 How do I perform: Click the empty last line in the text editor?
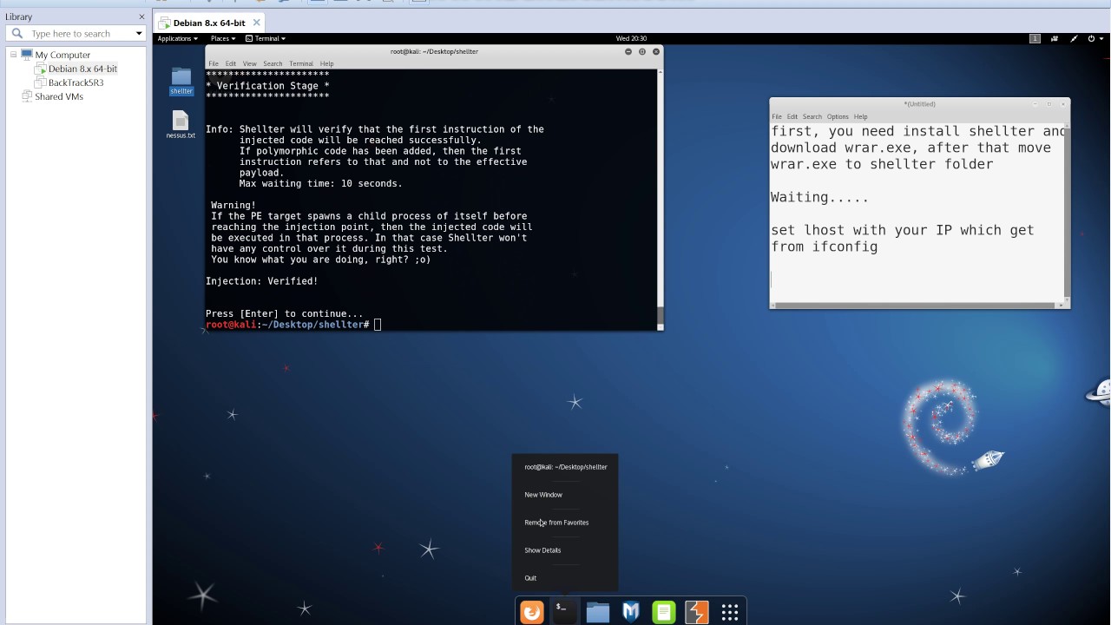[x=917, y=280]
